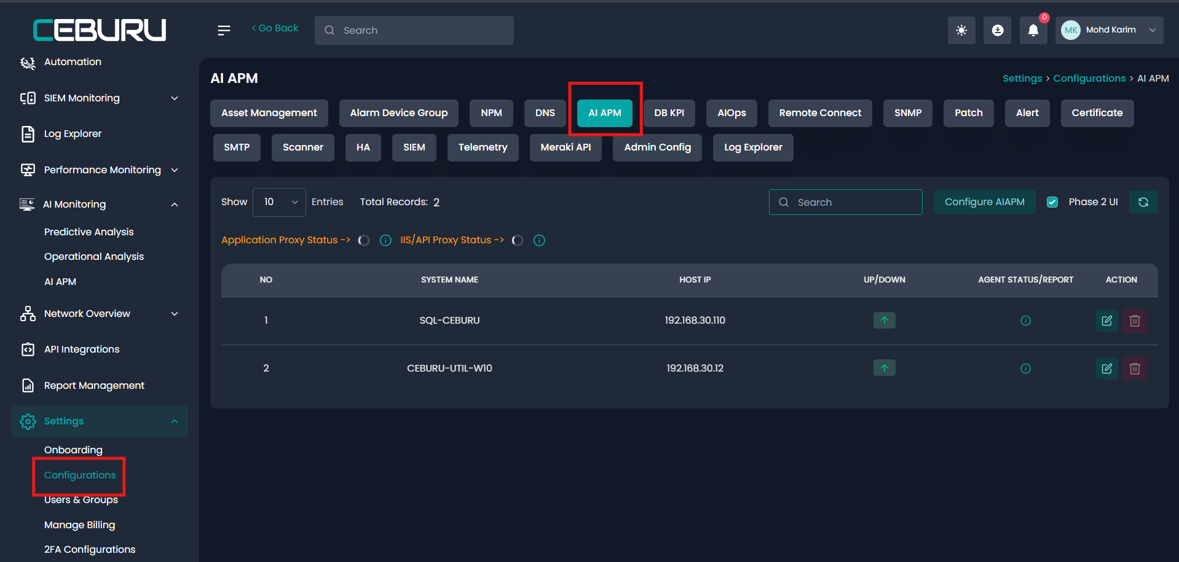
Task: Click the up arrow status for SQL-CEBURU
Action: (x=884, y=320)
